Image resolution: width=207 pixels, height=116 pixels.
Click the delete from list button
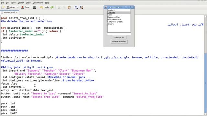tap(119, 42)
